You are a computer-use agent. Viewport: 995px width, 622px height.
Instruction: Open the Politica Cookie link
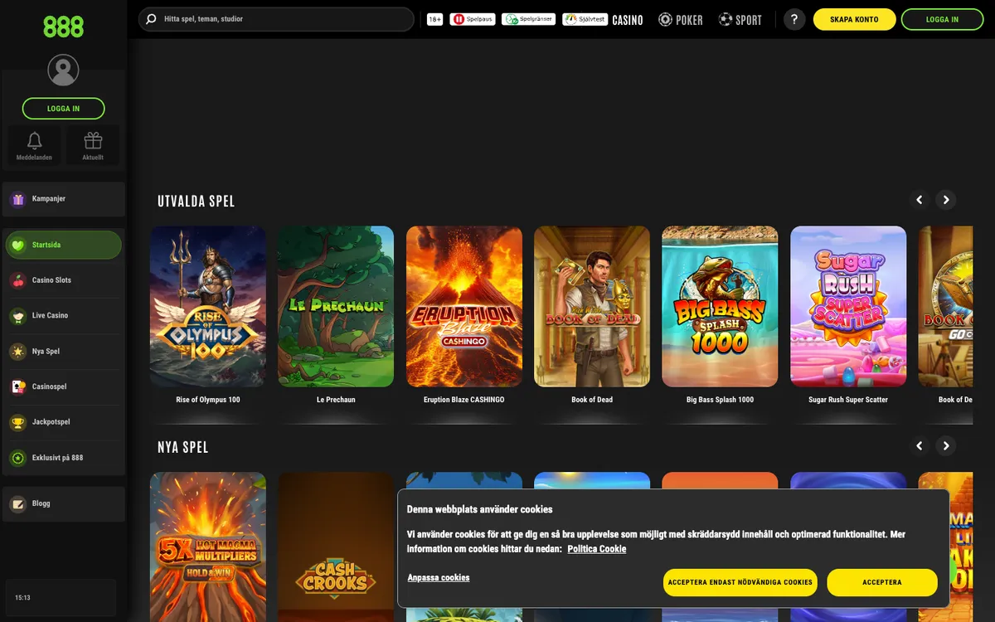click(x=597, y=549)
